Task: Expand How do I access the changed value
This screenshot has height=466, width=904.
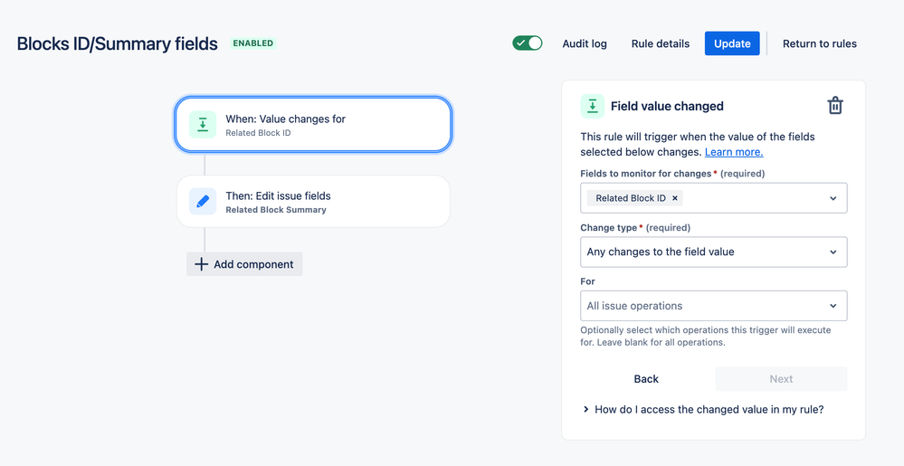Action: point(703,410)
